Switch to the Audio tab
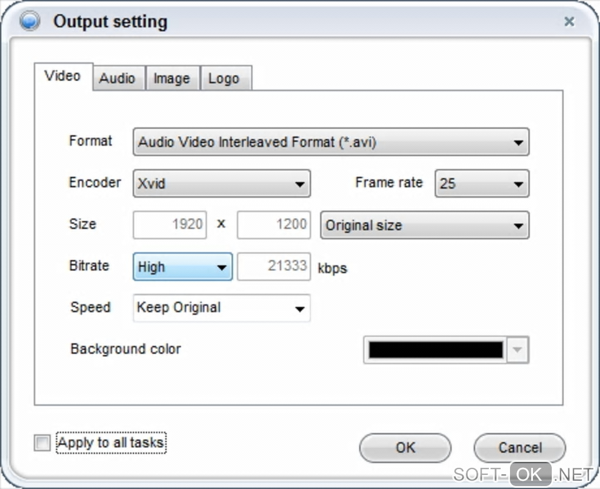Image resolution: width=600 pixels, height=489 pixels. (116, 78)
